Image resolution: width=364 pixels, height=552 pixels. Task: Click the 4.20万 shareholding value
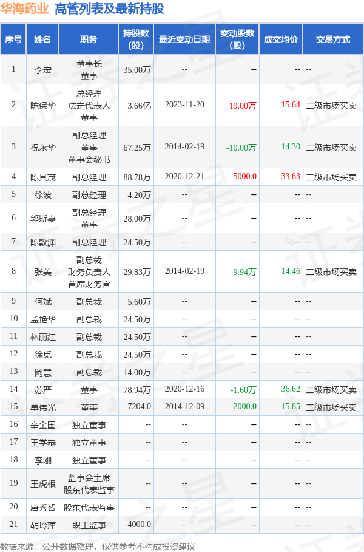[x=140, y=195]
